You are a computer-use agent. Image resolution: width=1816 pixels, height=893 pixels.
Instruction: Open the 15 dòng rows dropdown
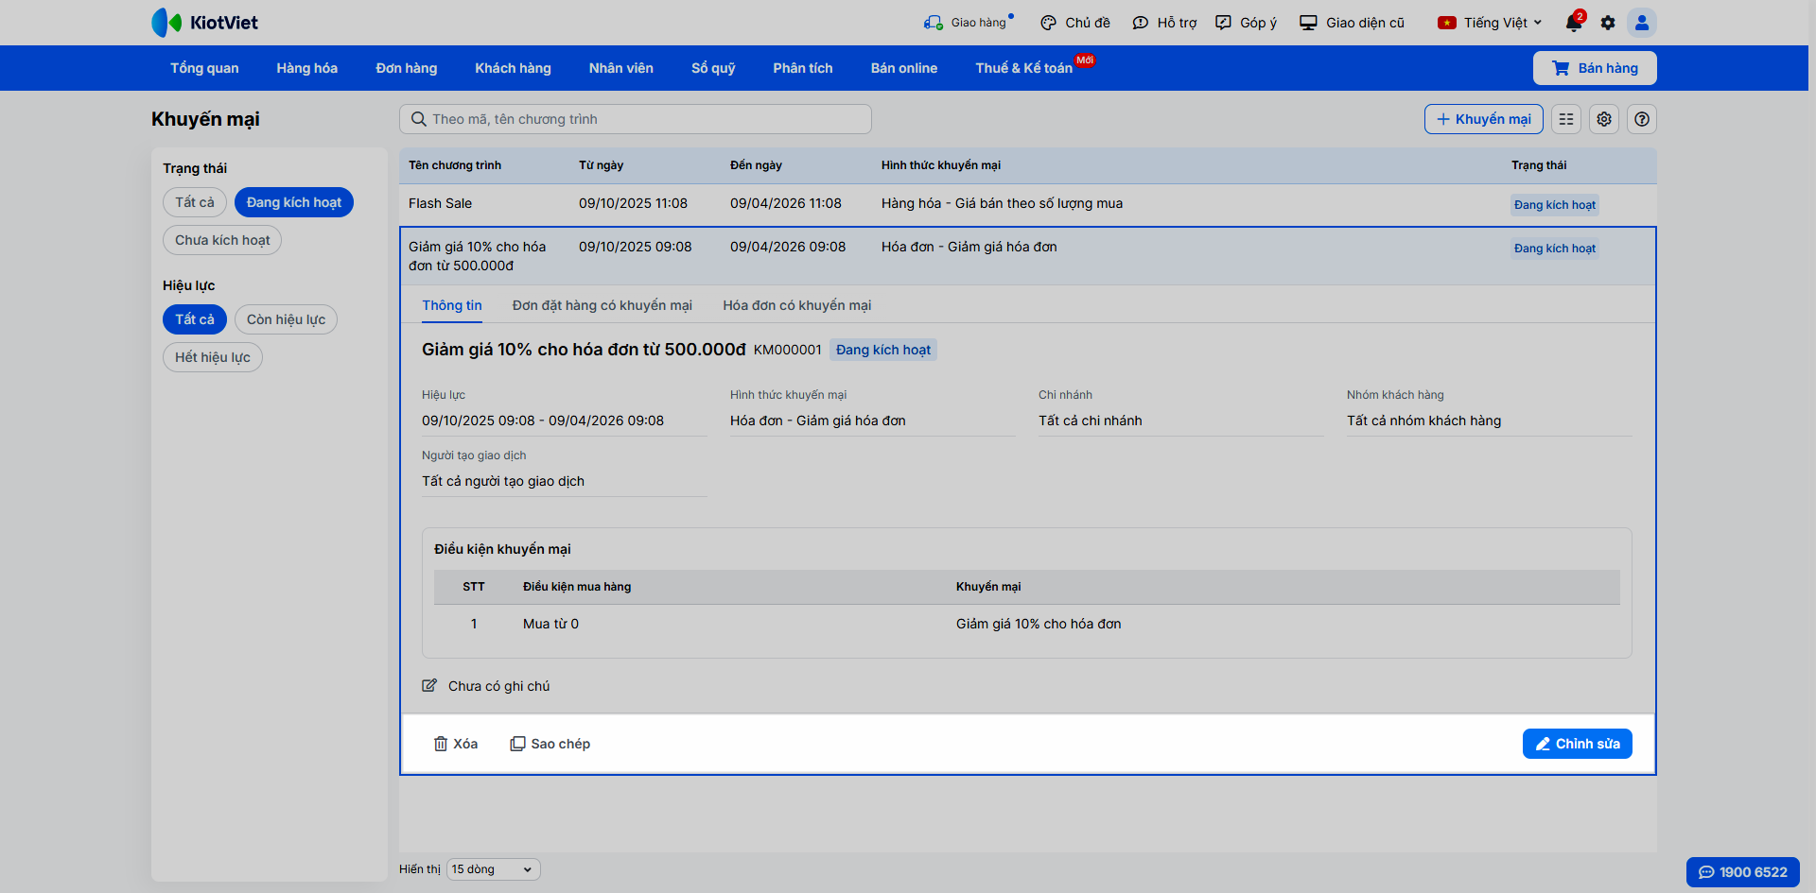pyautogui.click(x=493, y=869)
